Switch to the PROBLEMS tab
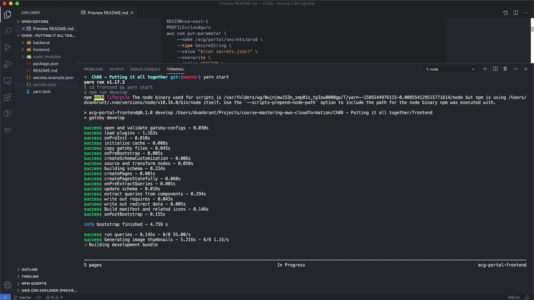 tap(93, 69)
